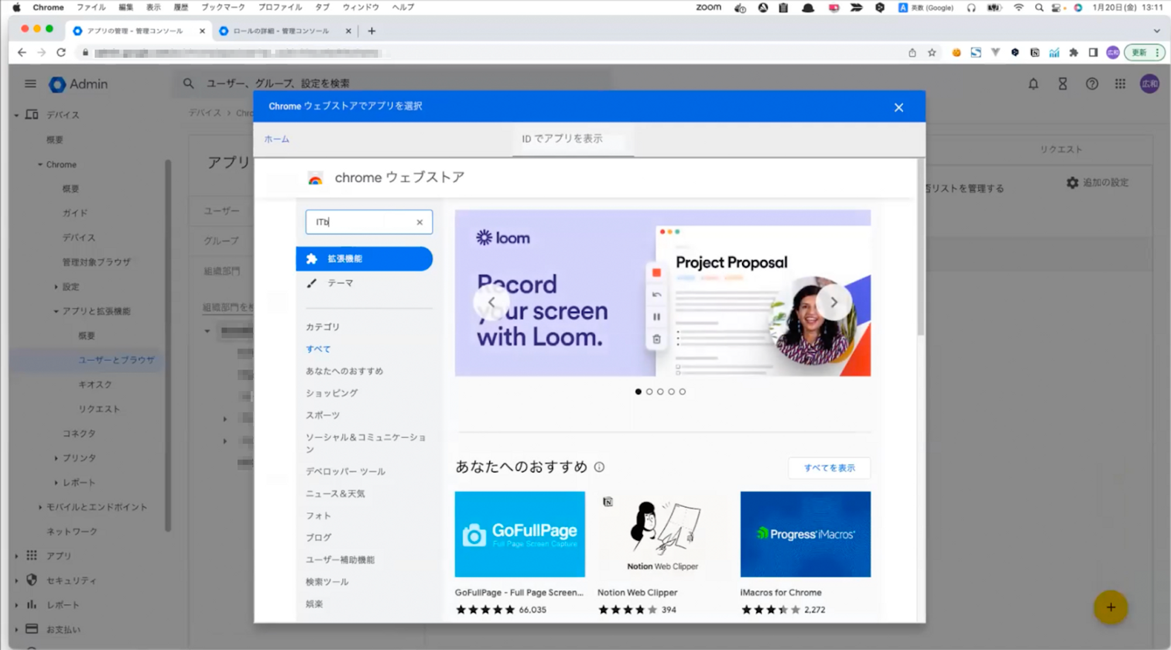Open the Admin console hamburger menu
The image size is (1171, 650).
point(30,84)
